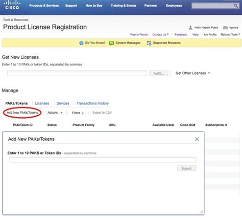The height and width of the screenshot is (218, 242).
Task: Expand Get Other Licenses dropdown
Action: click(192, 73)
